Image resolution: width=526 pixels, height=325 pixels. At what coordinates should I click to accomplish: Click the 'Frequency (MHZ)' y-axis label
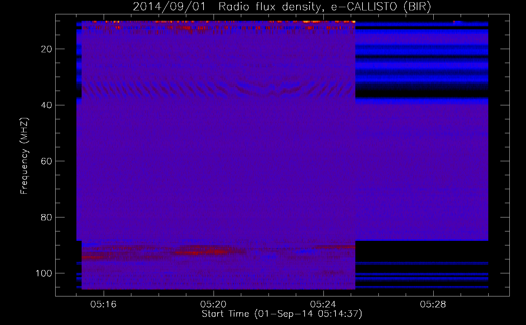click(24, 156)
